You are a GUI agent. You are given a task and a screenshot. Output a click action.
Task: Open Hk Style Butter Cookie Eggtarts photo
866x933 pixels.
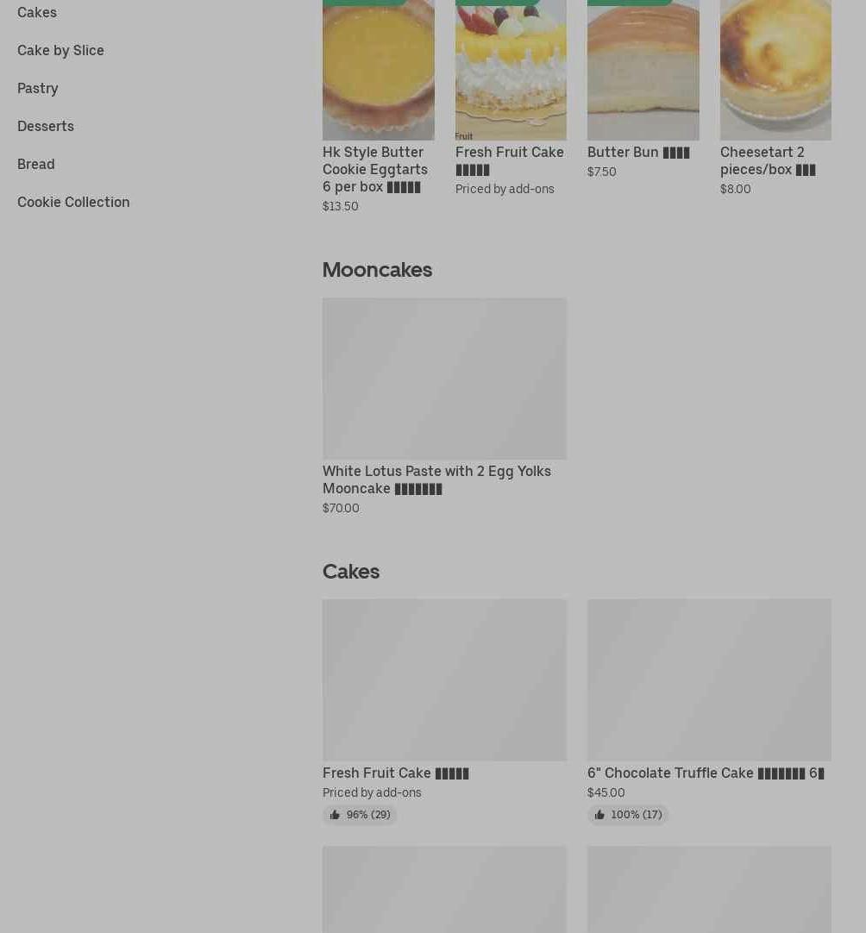click(379, 70)
